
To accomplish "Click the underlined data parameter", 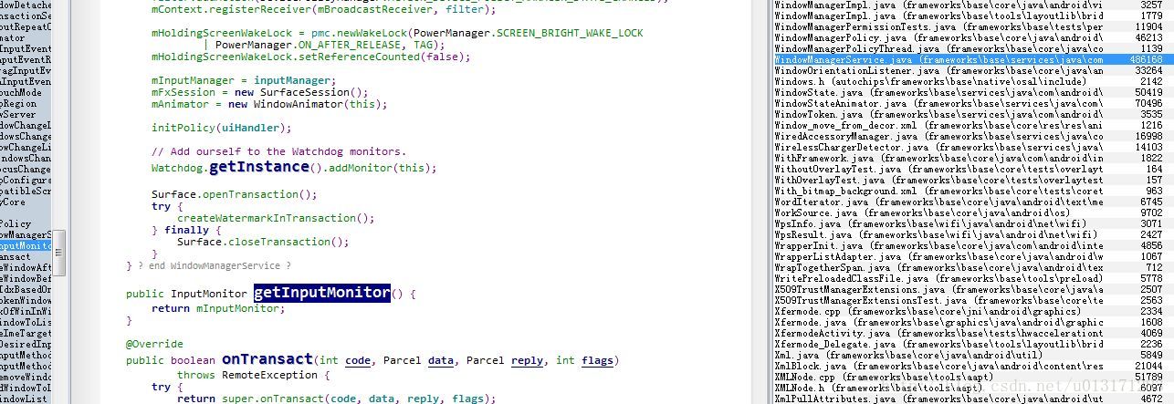I will pyautogui.click(x=441, y=361).
